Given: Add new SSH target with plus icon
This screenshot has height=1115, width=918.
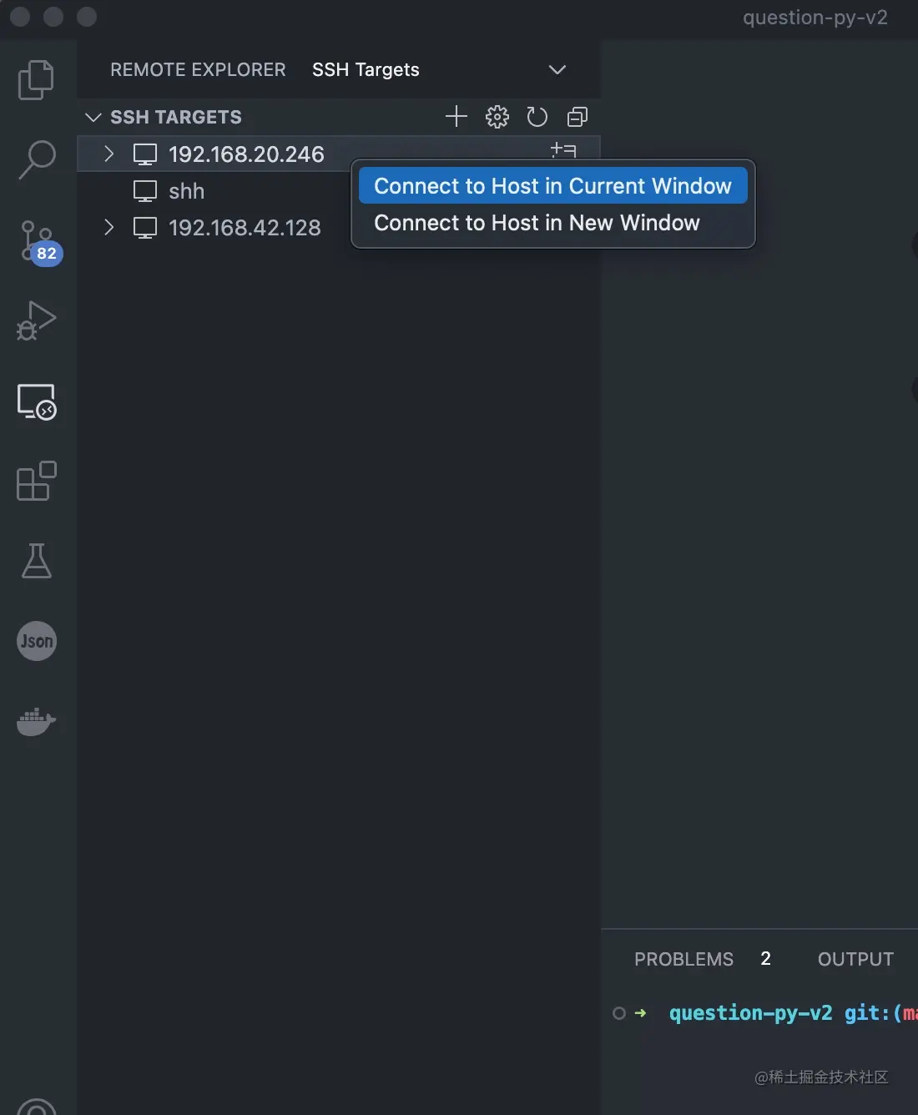Looking at the screenshot, I should [x=456, y=117].
